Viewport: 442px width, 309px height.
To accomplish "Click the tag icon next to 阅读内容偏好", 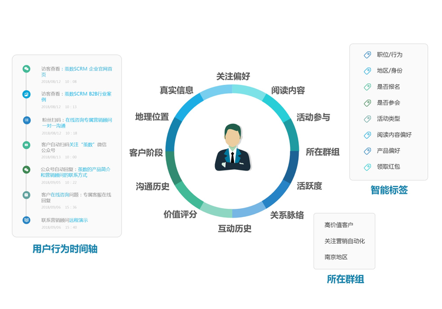I will pos(367,135).
